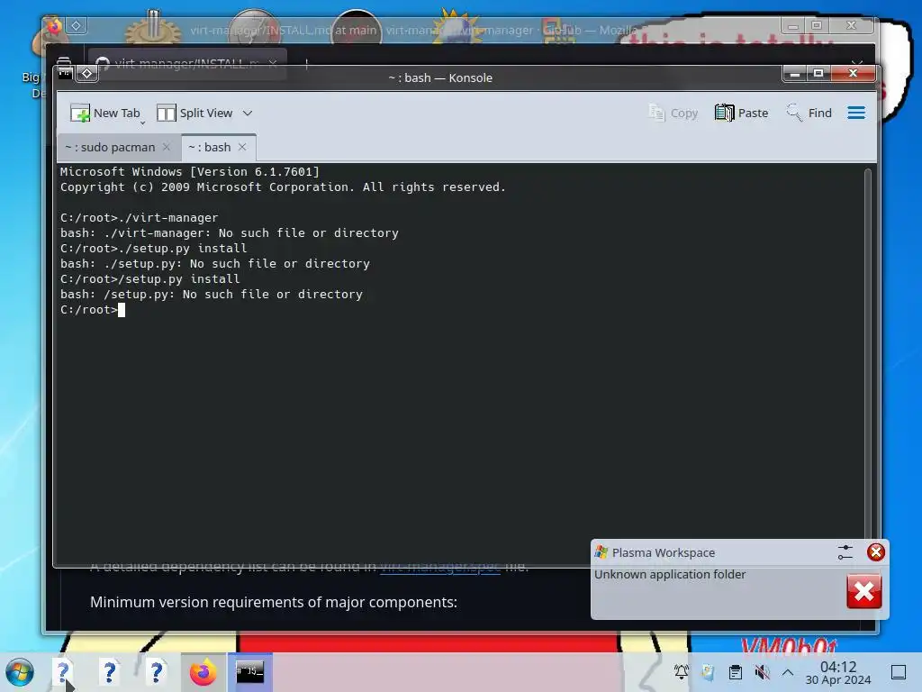Open the Konsole hamburger menu
The height and width of the screenshot is (692, 922).
856,113
